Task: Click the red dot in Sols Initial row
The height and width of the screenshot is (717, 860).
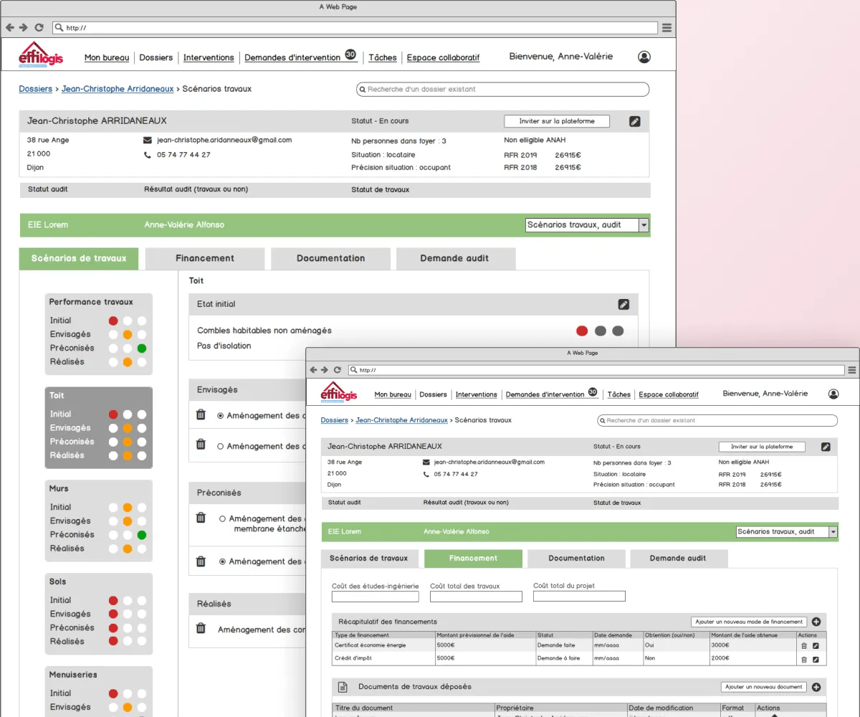Action: coord(113,600)
